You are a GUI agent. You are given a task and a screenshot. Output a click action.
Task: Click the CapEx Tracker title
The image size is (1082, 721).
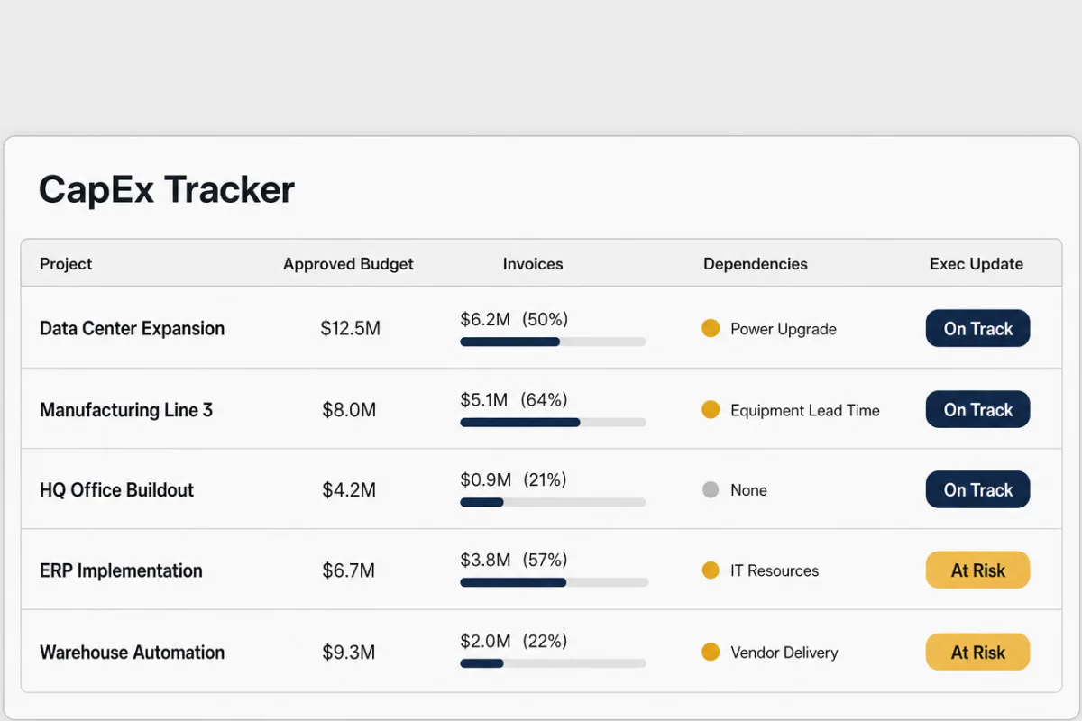tap(167, 190)
